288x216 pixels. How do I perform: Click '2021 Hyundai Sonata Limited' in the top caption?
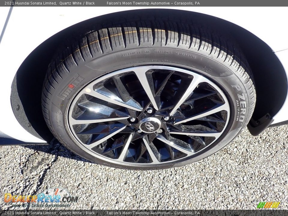click(30, 3)
